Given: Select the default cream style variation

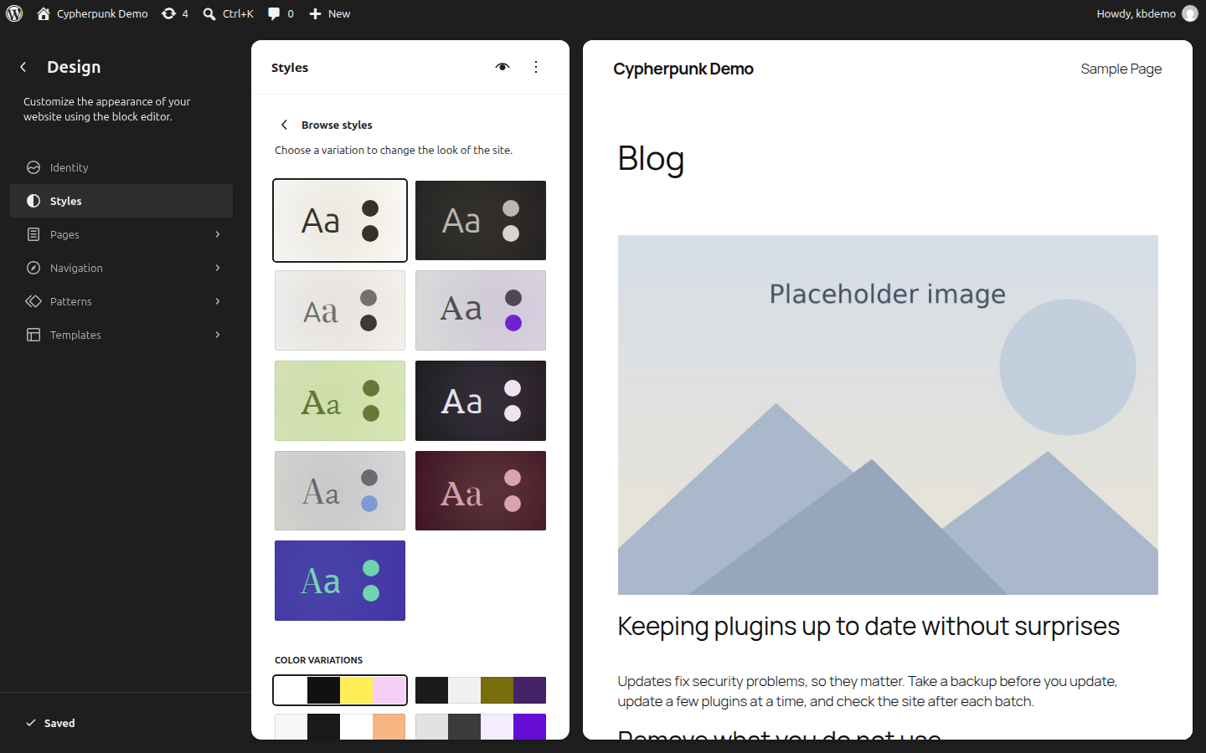Looking at the screenshot, I should (340, 220).
